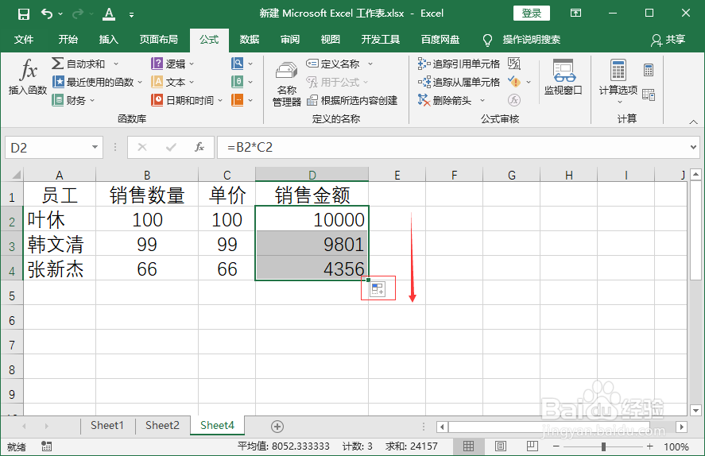Expand the AutoSum dropdown arrow
The width and height of the screenshot is (705, 456).
(116, 64)
